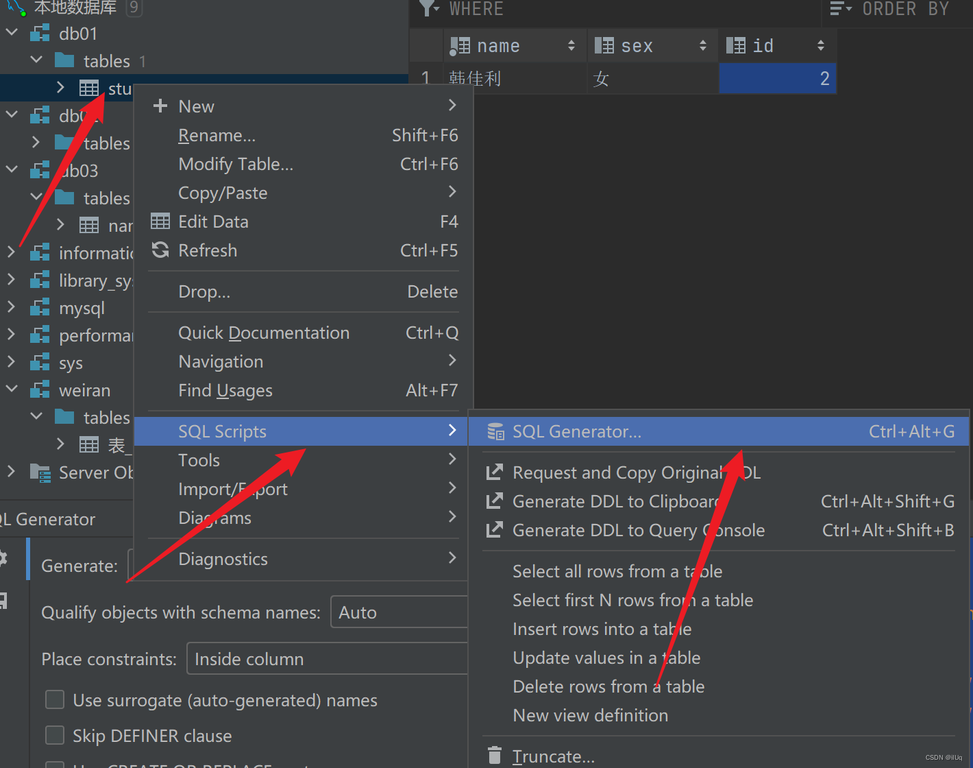
Task: Enable Use surrogate (auto-generated) names checkbox
Action: pyautogui.click(x=55, y=699)
